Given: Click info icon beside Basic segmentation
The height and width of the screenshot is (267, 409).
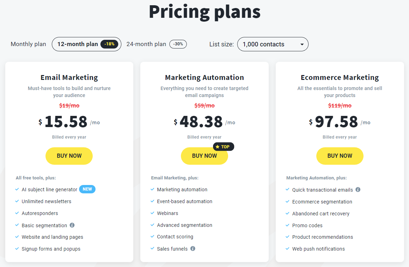Looking at the screenshot, I should point(72,225).
